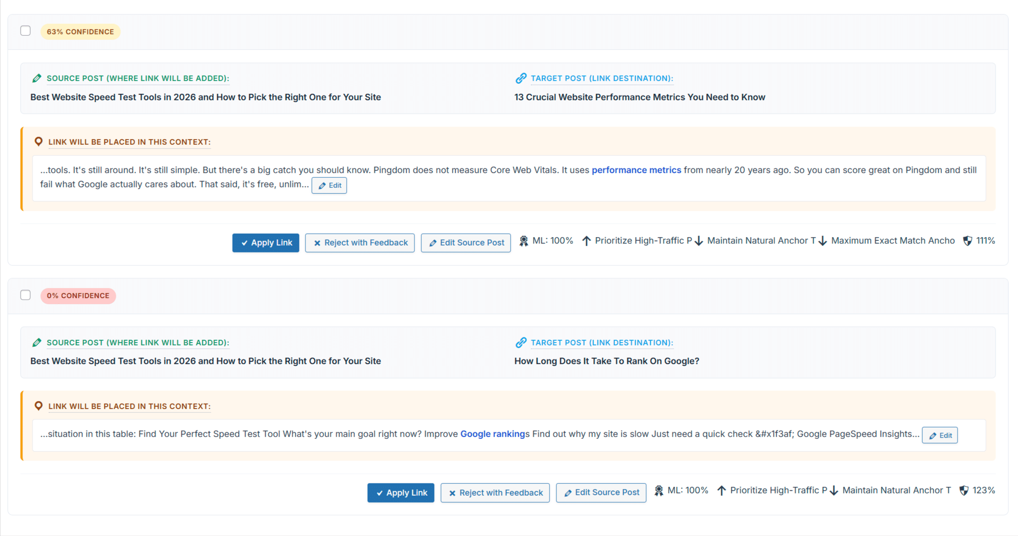Click down arrow by Maintain Natural Anchor, first card
1018x536 pixels.
[699, 241]
